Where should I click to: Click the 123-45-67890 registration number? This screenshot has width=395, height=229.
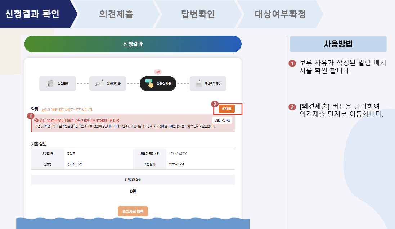coord(178,154)
